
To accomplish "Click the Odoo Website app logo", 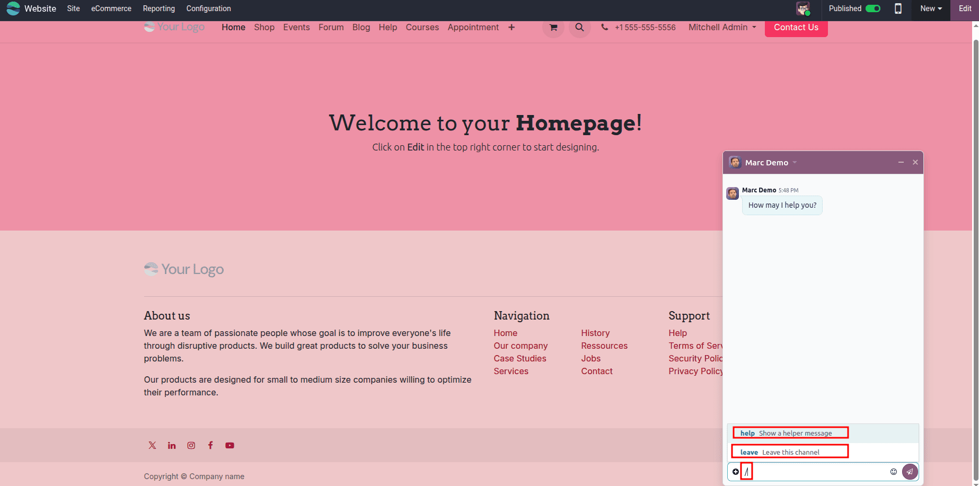I will (x=13, y=8).
